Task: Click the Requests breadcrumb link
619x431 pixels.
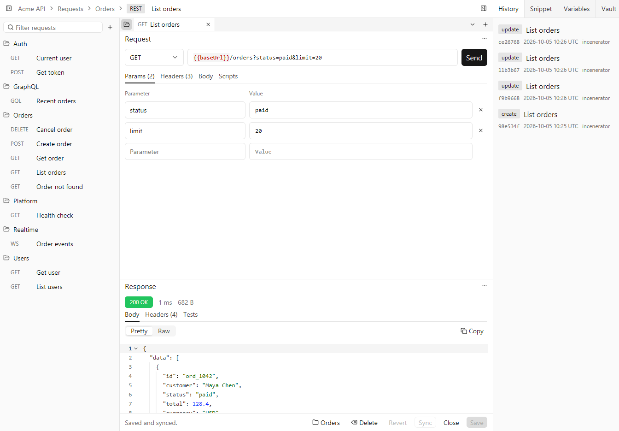Action: 70,9
